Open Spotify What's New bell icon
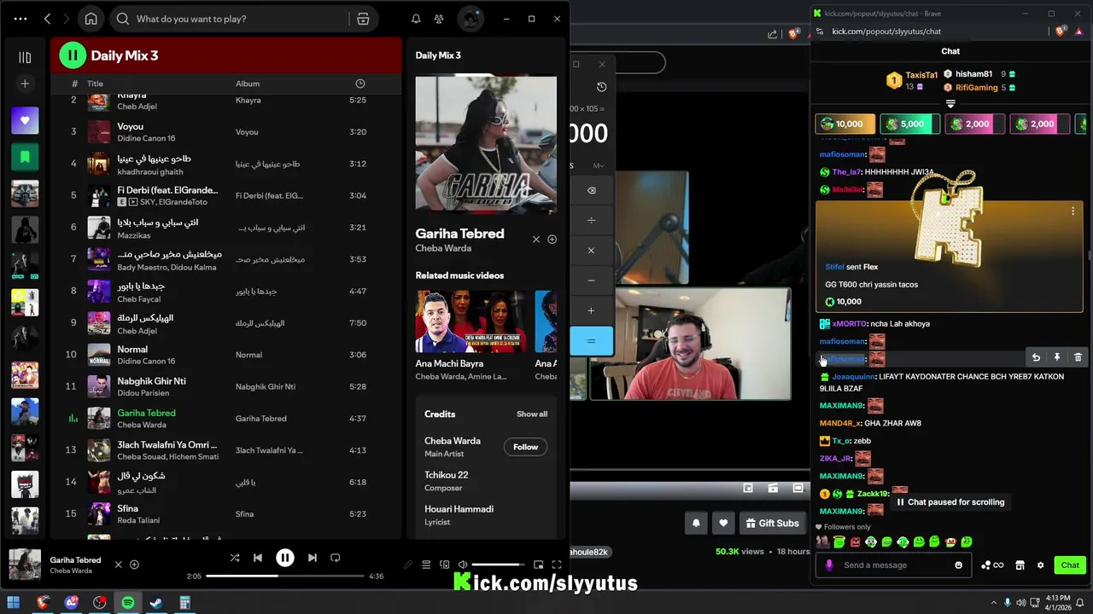The width and height of the screenshot is (1093, 614). 416,19
